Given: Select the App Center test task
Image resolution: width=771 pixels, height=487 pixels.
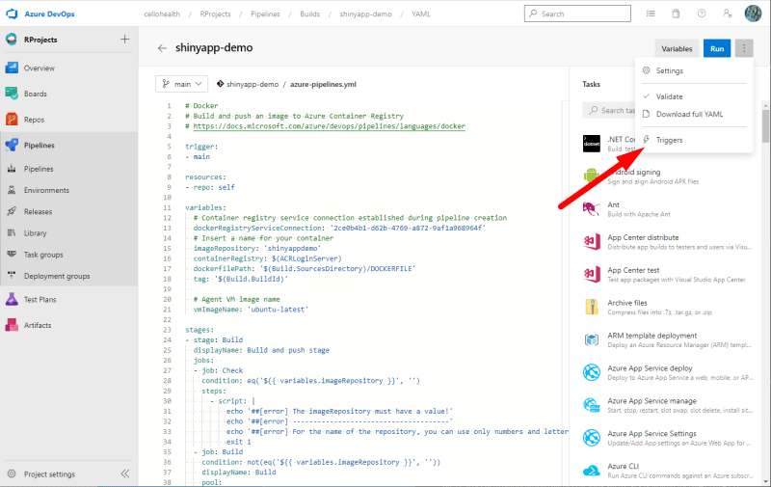Looking at the screenshot, I should 668,275.
